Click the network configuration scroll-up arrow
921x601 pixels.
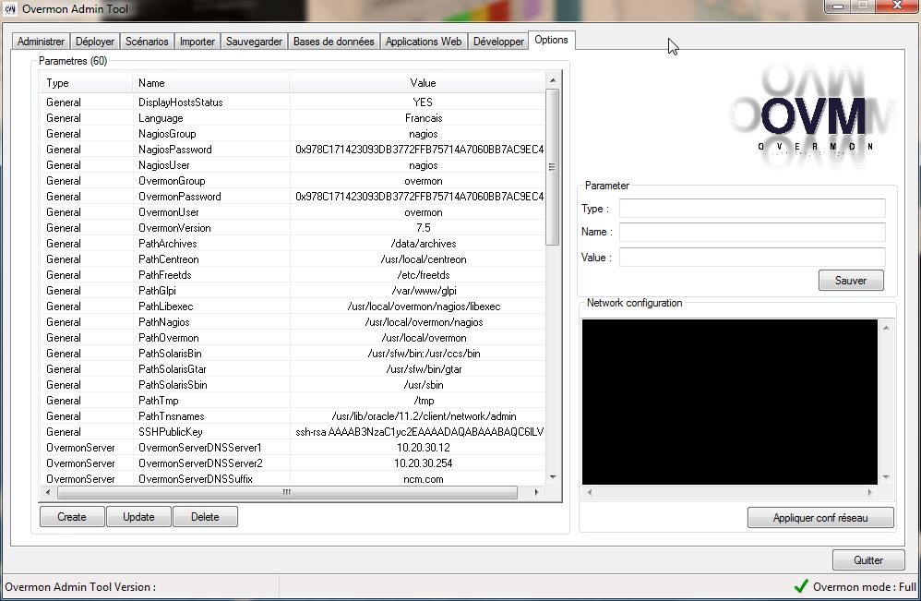coord(886,328)
